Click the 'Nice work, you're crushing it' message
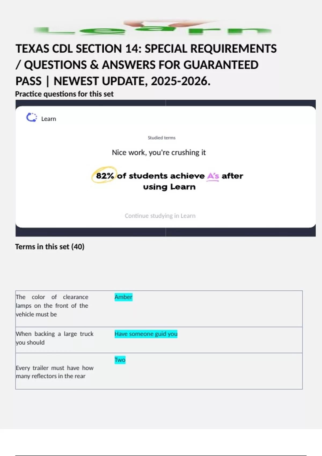The height and width of the screenshot is (456, 322). click(x=159, y=153)
